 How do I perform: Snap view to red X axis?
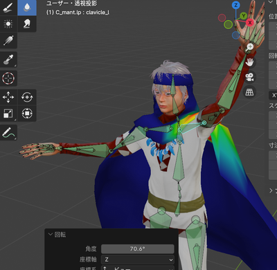(250, 23)
